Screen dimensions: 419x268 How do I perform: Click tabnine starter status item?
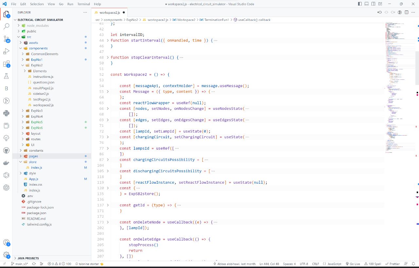[x=89, y=264]
